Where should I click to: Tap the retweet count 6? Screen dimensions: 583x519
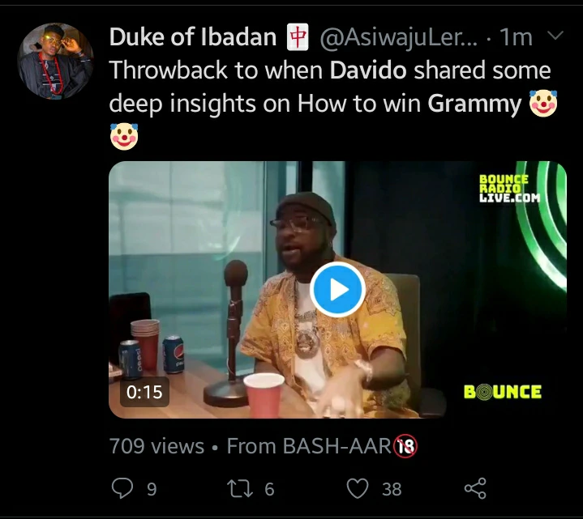[x=269, y=489]
